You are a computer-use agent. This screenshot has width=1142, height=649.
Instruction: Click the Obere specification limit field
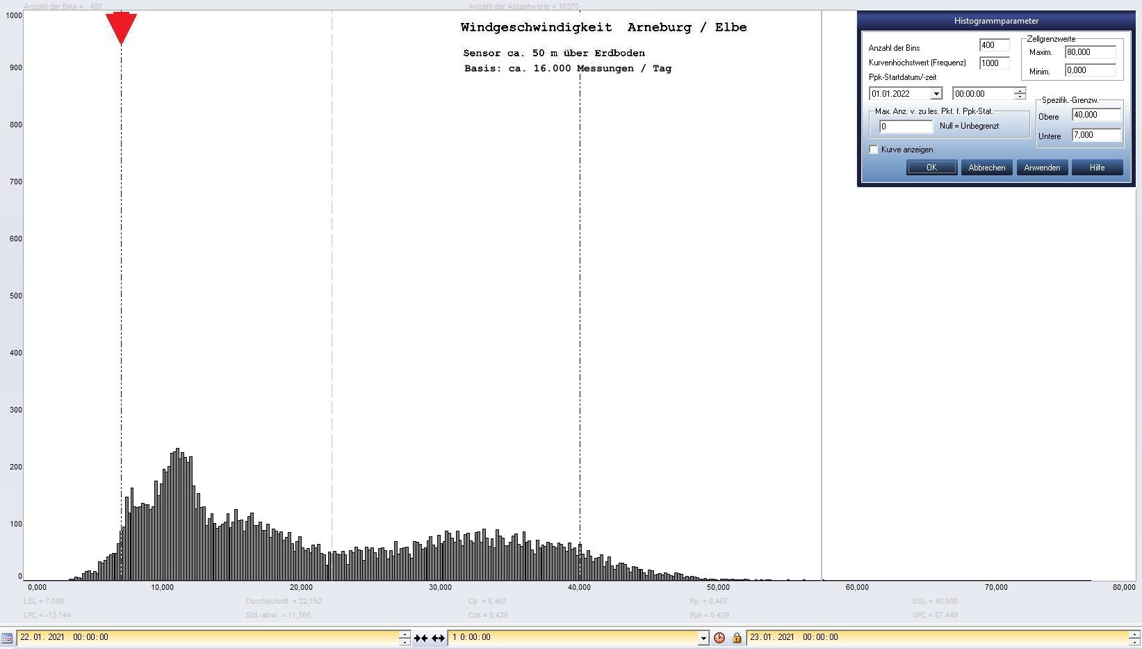click(1096, 115)
